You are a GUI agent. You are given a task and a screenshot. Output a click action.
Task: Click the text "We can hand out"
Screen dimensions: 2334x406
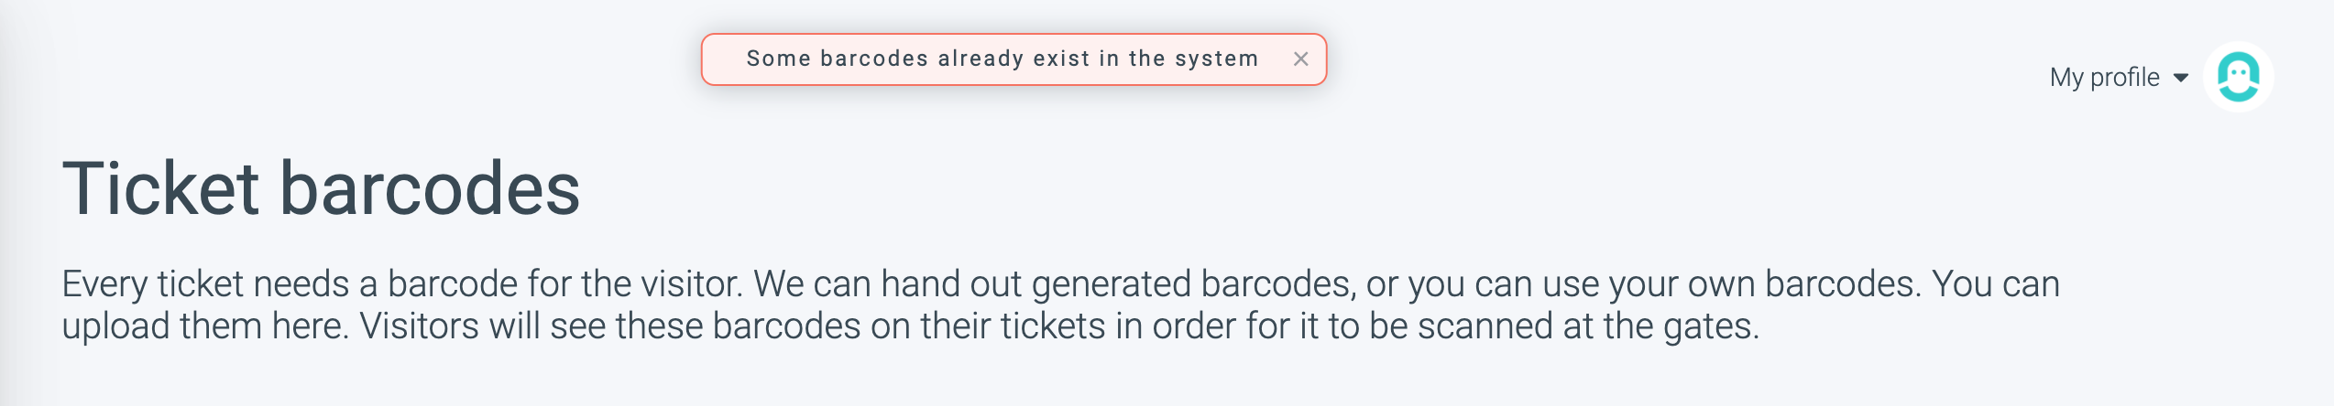click(886, 284)
